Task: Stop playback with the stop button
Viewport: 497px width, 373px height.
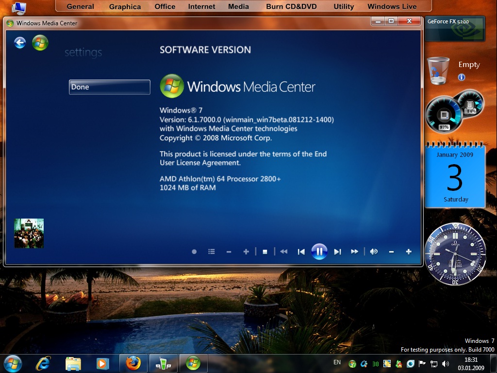Action: [x=265, y=252]
